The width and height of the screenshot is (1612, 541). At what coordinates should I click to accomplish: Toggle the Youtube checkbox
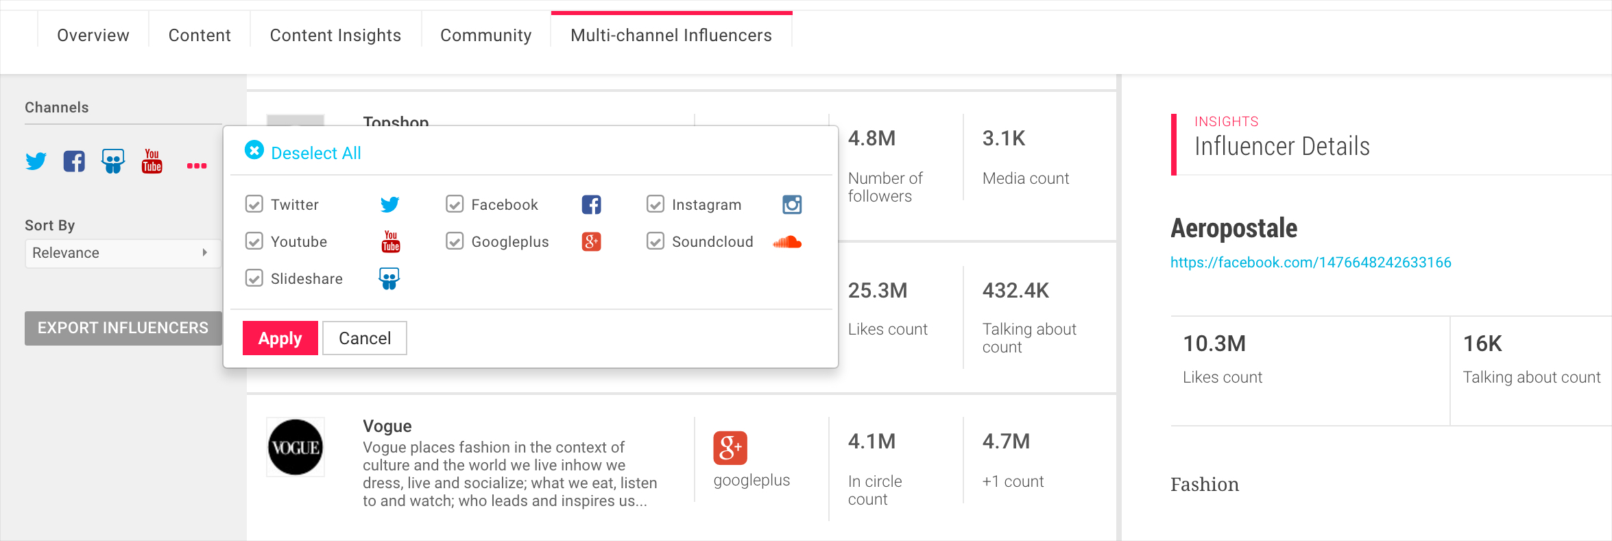[x=254, y=241]
